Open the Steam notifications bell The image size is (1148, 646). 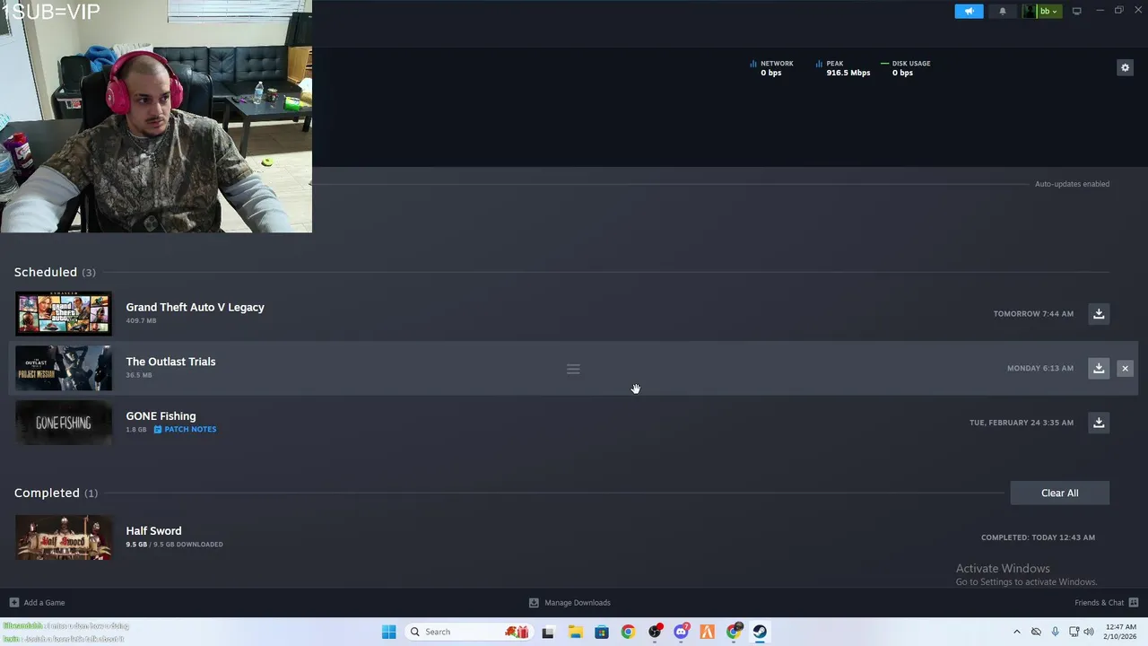point(1003,12)
